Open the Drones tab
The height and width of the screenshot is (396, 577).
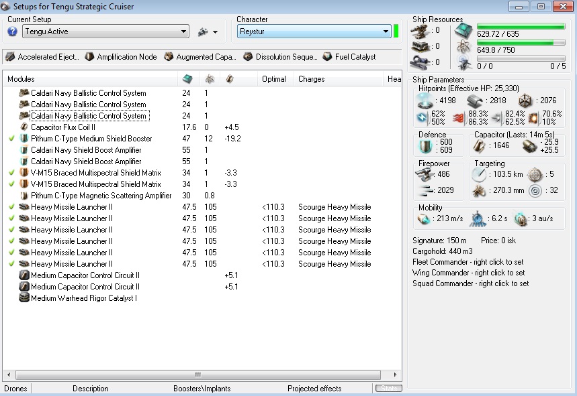point(15,389)
